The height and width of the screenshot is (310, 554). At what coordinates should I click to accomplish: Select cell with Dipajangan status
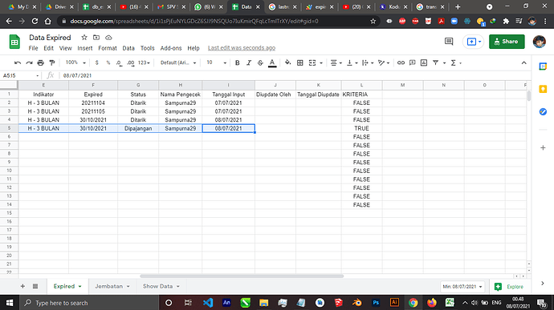click(138, 128)
